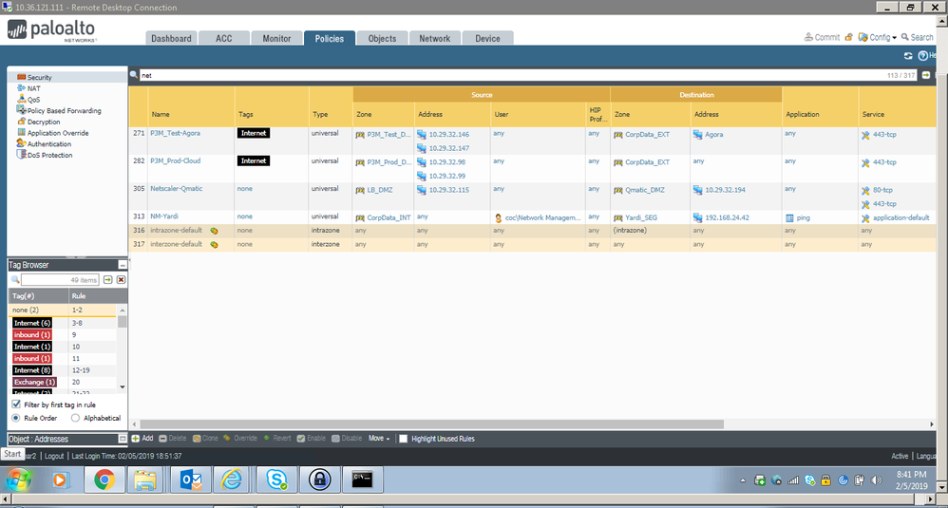Open Google Chrome from the taskbar

(x=104, y=480)
